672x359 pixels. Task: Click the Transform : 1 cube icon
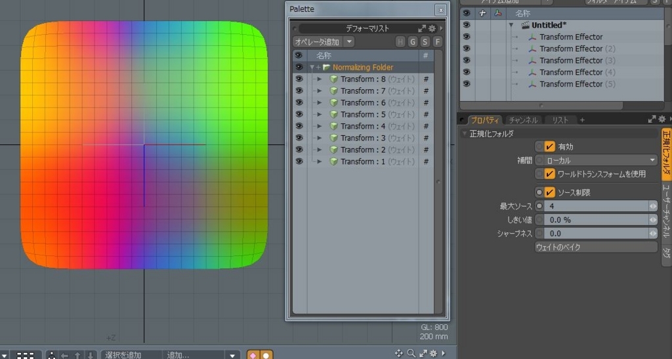tap(333, 161)
